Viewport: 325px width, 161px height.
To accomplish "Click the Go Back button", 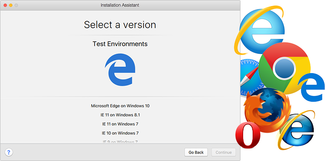I will [x=196, y=152].
